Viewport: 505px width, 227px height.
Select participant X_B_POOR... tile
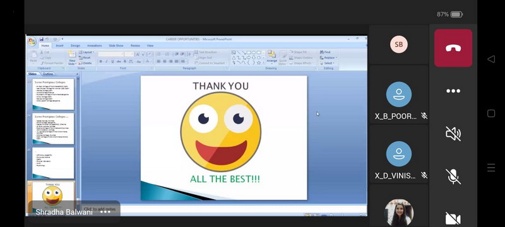click(x=399, y=95)
